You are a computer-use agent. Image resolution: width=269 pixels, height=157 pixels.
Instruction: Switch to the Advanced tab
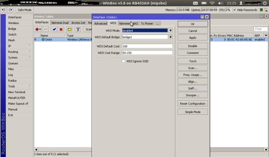pyautogui.click(x=101, y=23)
